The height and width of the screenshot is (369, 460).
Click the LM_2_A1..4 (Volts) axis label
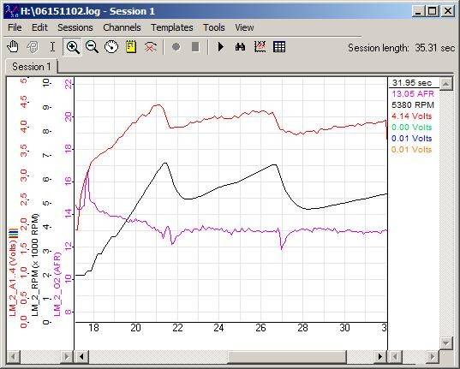[13, 278]
